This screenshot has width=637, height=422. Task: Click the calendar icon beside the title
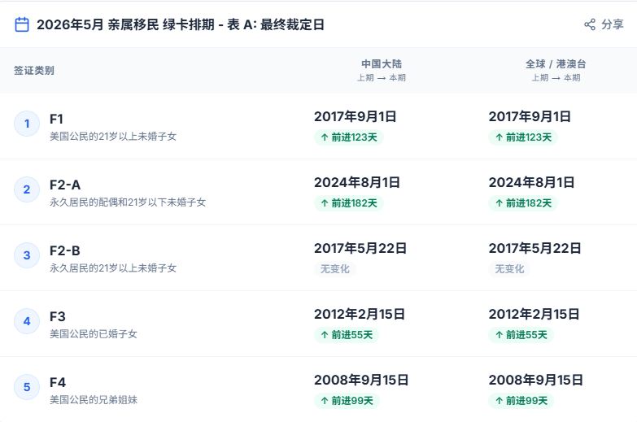click(x=23, y=24)
